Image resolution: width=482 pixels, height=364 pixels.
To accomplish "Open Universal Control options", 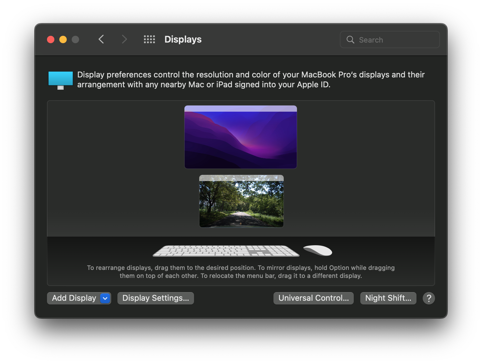I will pyautogui.click(x=313, y=298).
